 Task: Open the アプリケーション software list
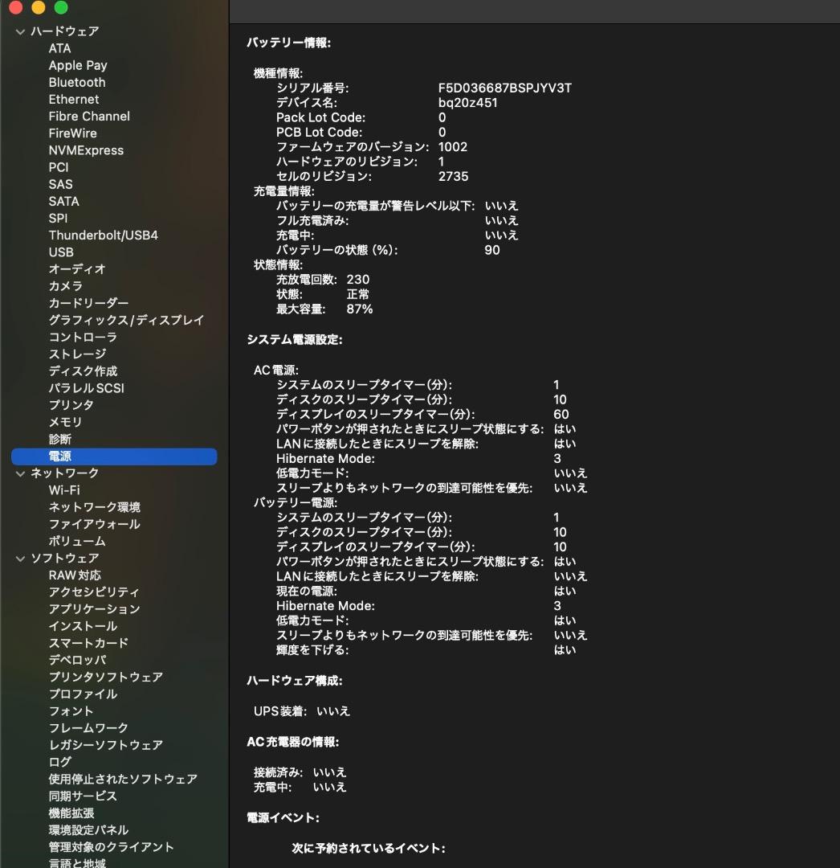pos(94,609)
